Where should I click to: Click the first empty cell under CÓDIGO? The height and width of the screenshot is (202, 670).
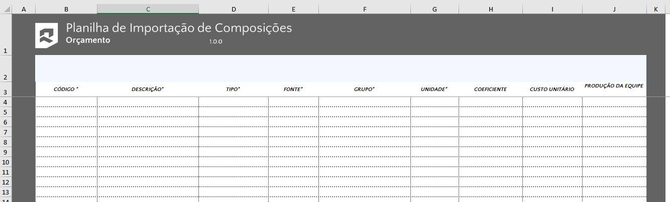pos(66,102)
